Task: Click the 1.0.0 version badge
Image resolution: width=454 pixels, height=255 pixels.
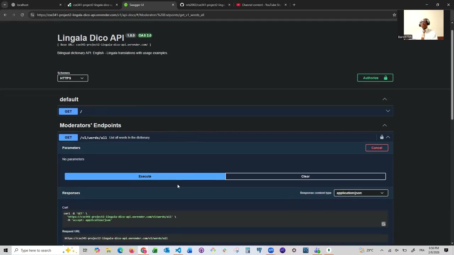Action: 131,35
